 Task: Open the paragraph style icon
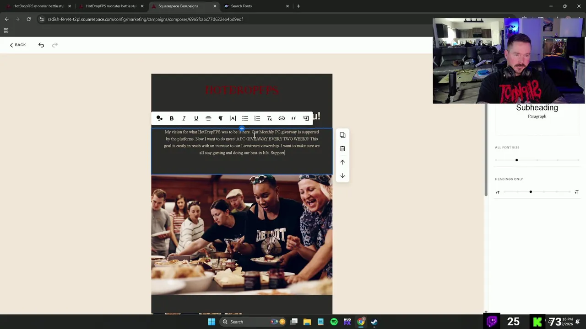coord(220,118)
